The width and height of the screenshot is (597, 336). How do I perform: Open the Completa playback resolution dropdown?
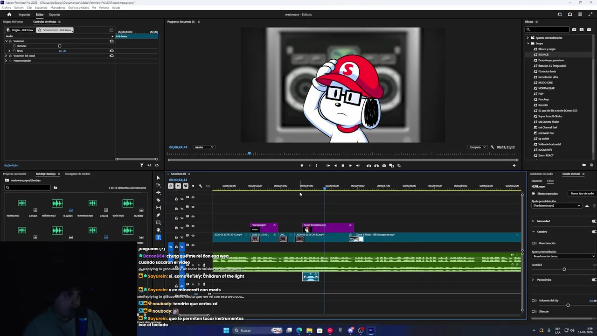point(478,147)
